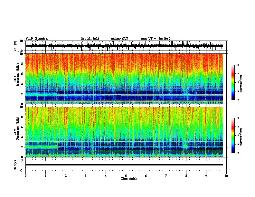
Task: Click the 'station=OUI' header label
Action: (x=119, y=39)
